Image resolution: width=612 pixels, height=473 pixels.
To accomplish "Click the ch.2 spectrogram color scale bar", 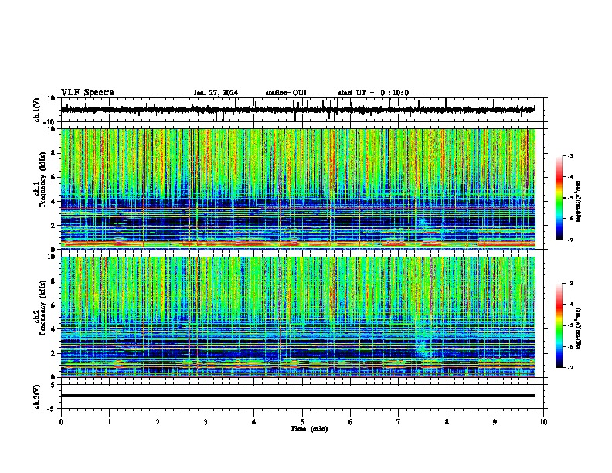I will point(559,325).
